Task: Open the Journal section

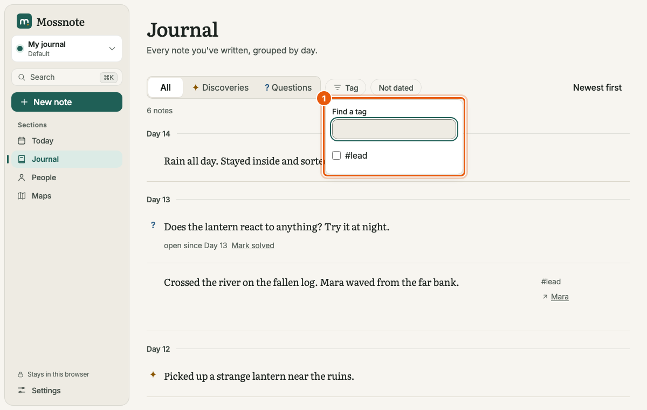Action: point(67,159)
